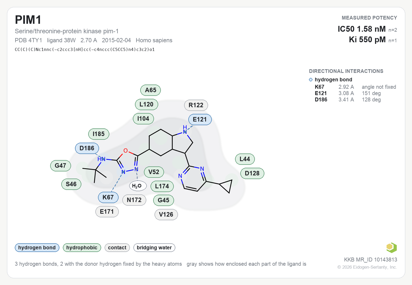Click the Ki 550 pM value

pyautogui.click(x=367, y=39)
